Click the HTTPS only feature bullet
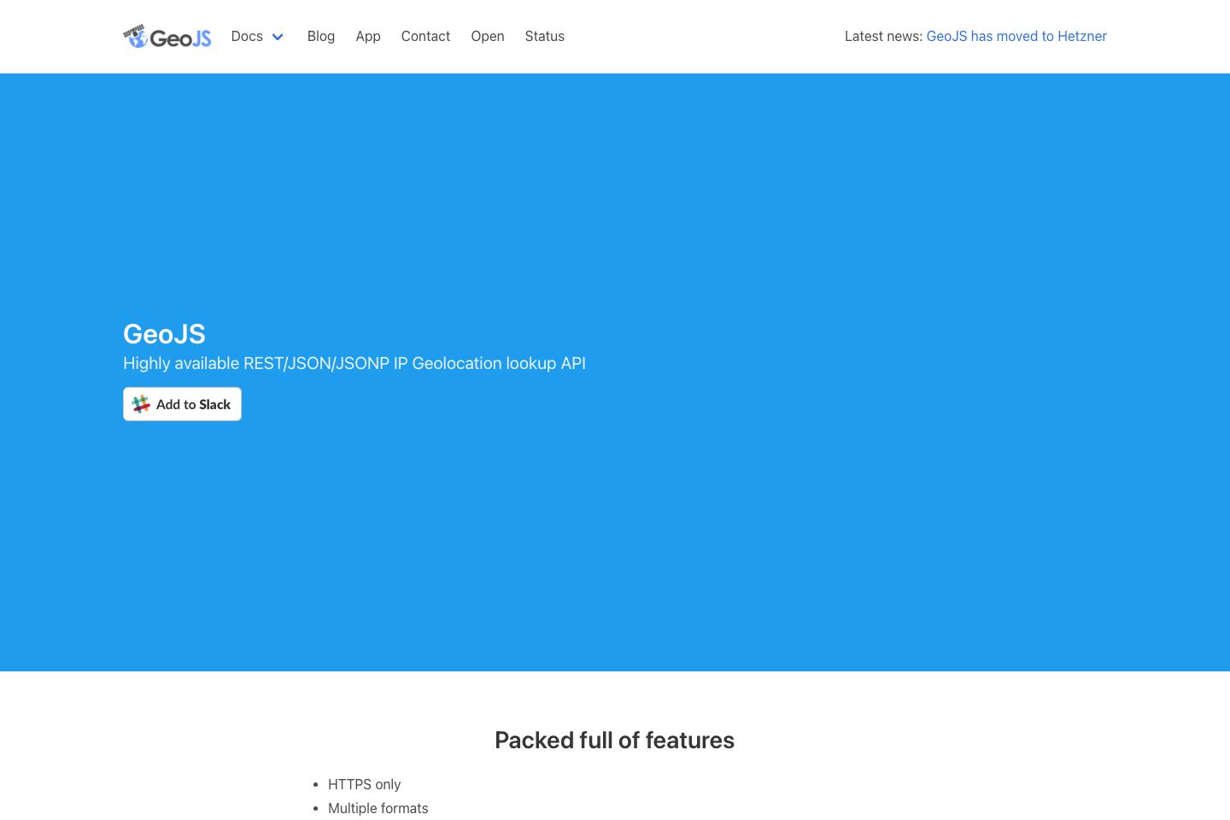Image resolution: width=1230 pixels, height=820 pixels. (365, 784)
